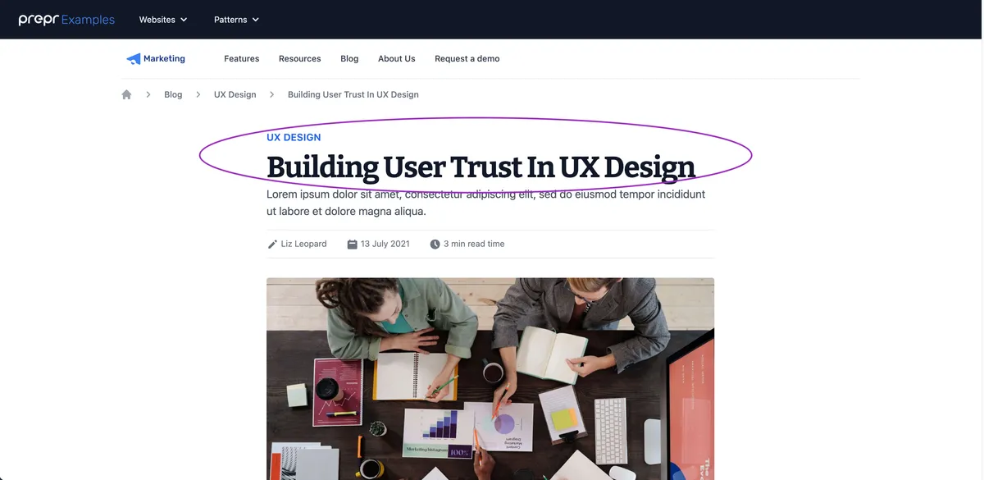The image size is (984, 480).
Task: Click the Marketing paper plane logo
Action: (x=134, y=59)
